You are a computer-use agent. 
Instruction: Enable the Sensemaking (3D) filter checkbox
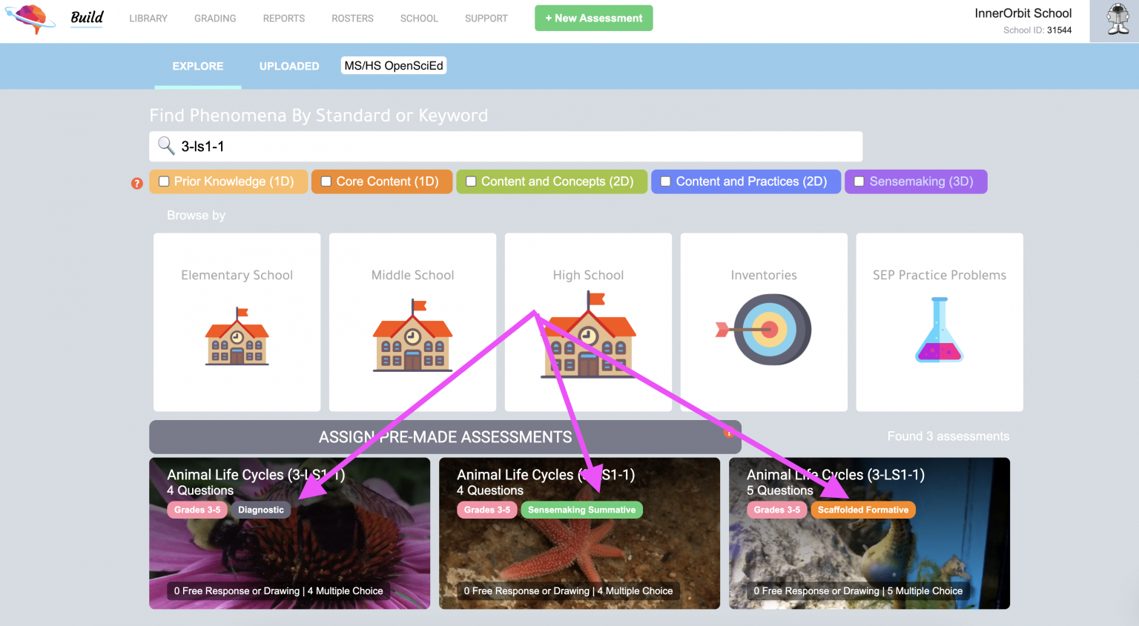coord(859,181)
